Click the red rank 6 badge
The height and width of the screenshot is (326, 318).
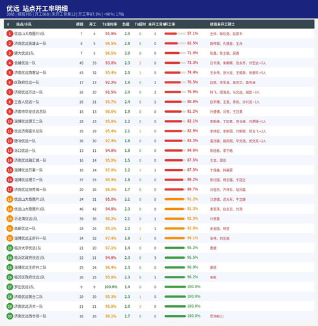click(10, 82)
